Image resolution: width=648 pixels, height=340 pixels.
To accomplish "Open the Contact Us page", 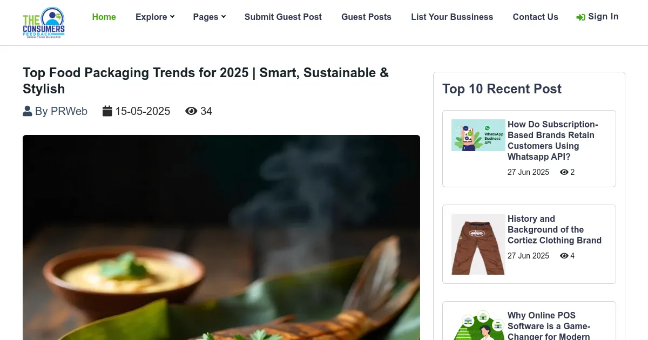I will tap(535, 17).
